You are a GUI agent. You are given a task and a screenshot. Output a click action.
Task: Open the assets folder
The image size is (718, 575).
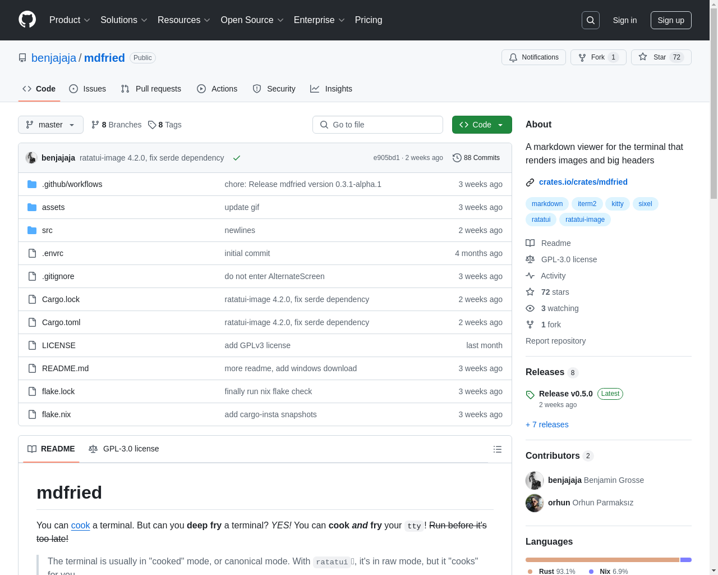point(53,207)
